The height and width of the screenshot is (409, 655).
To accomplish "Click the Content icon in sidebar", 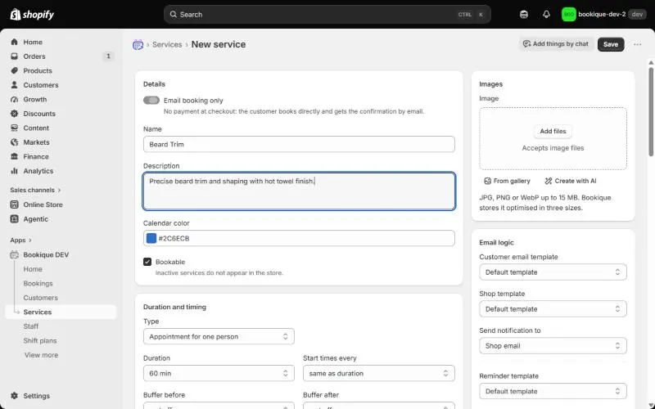I will [15, 128].
